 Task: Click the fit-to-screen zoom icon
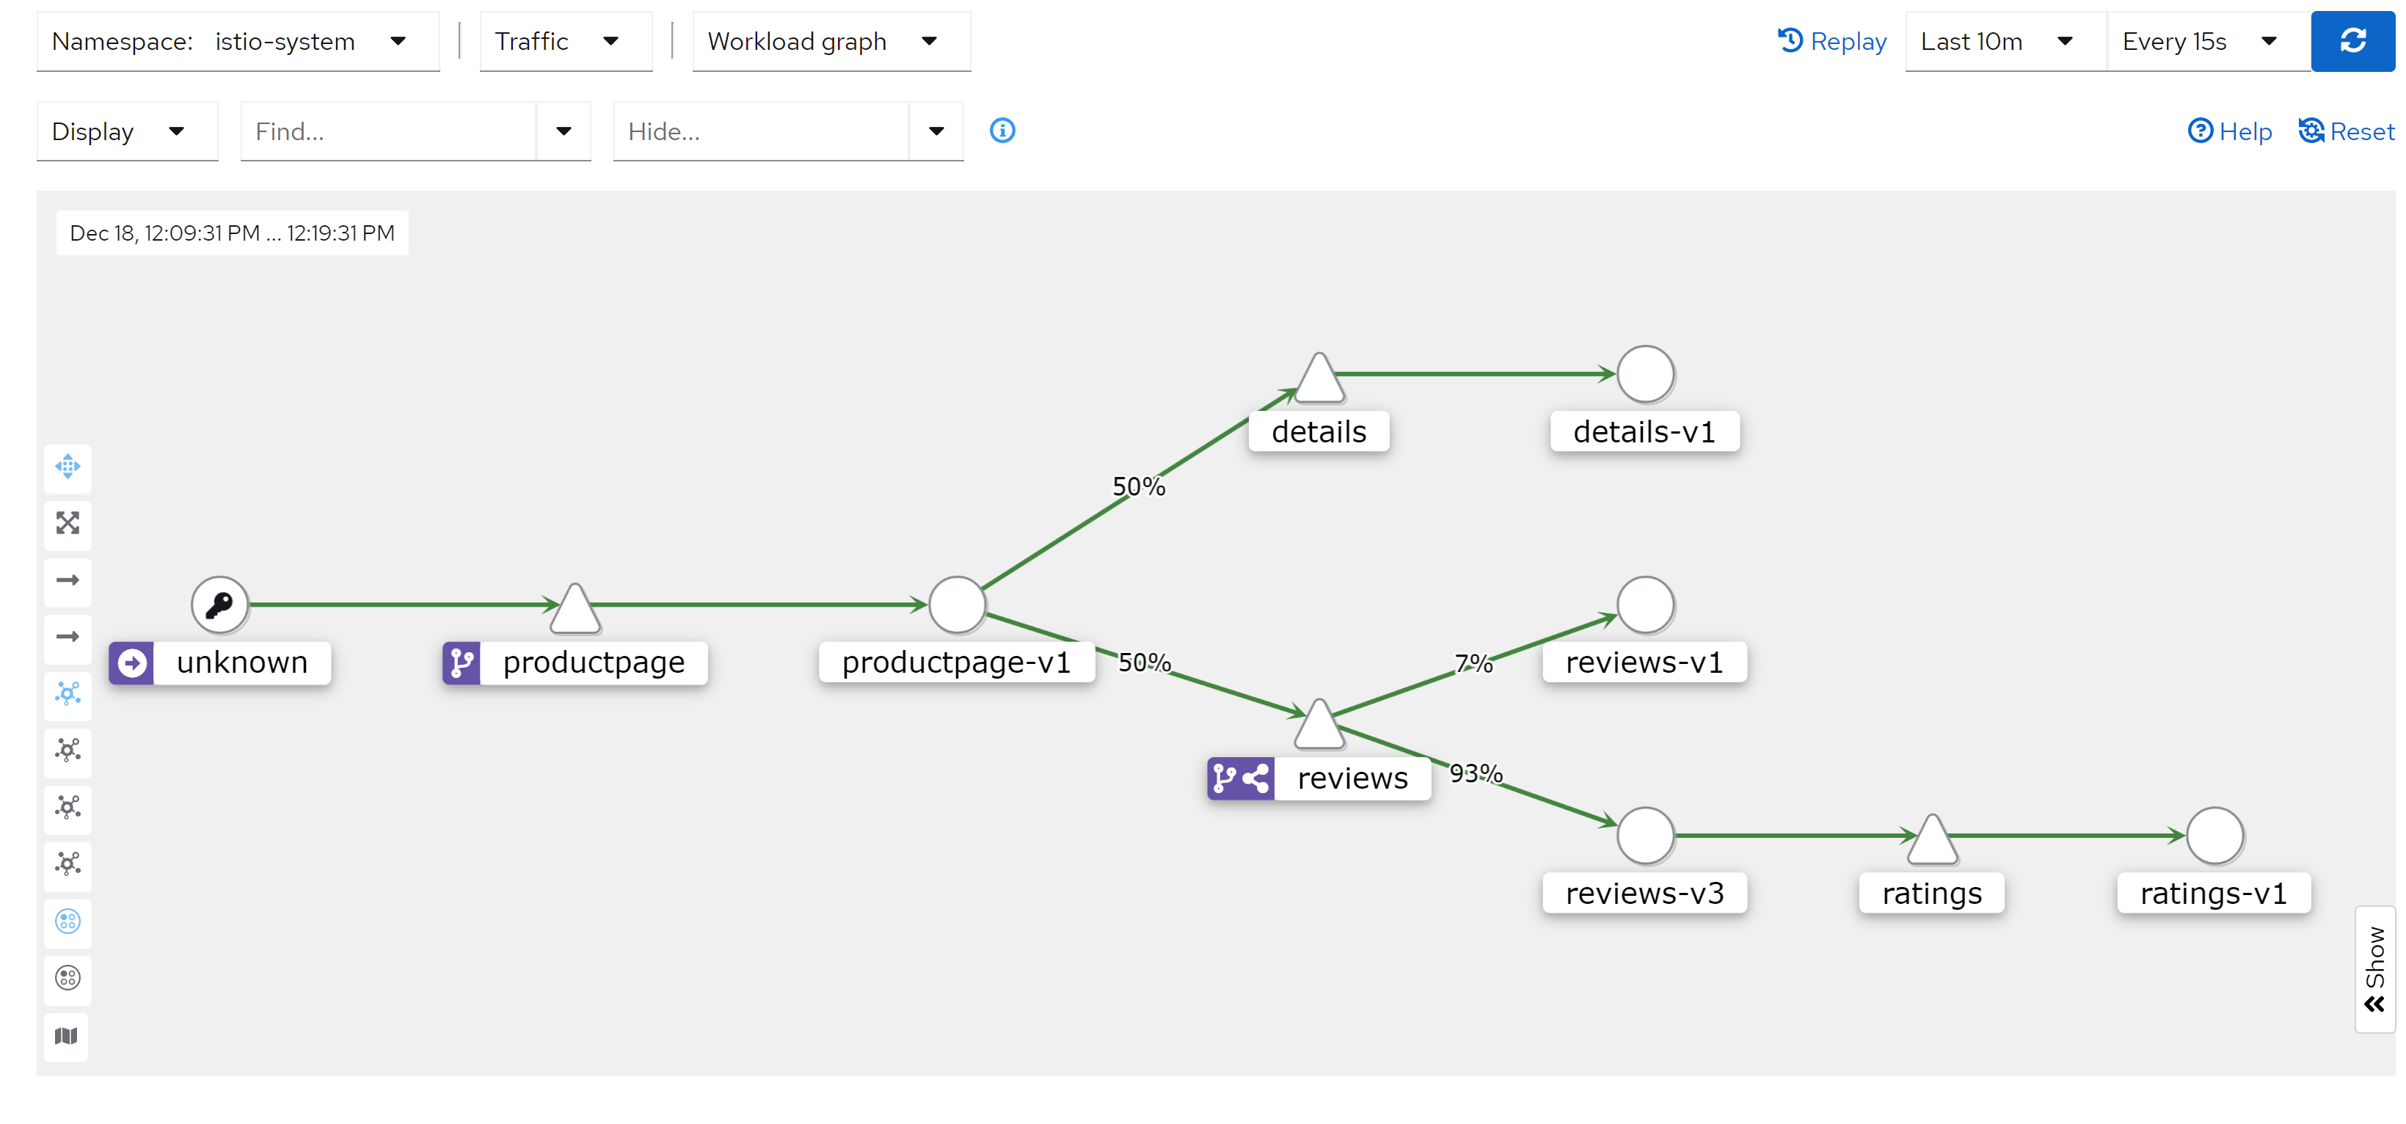[x=66, y=520]
